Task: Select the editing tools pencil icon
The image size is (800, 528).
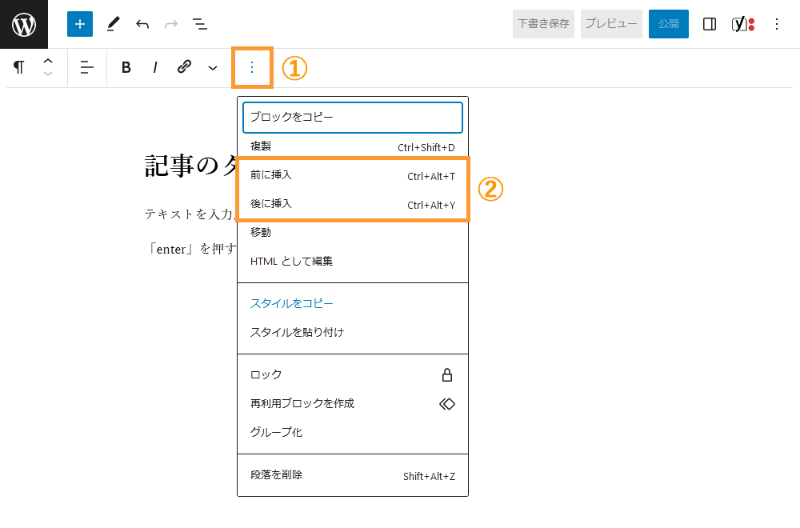Action: [113, 24]
